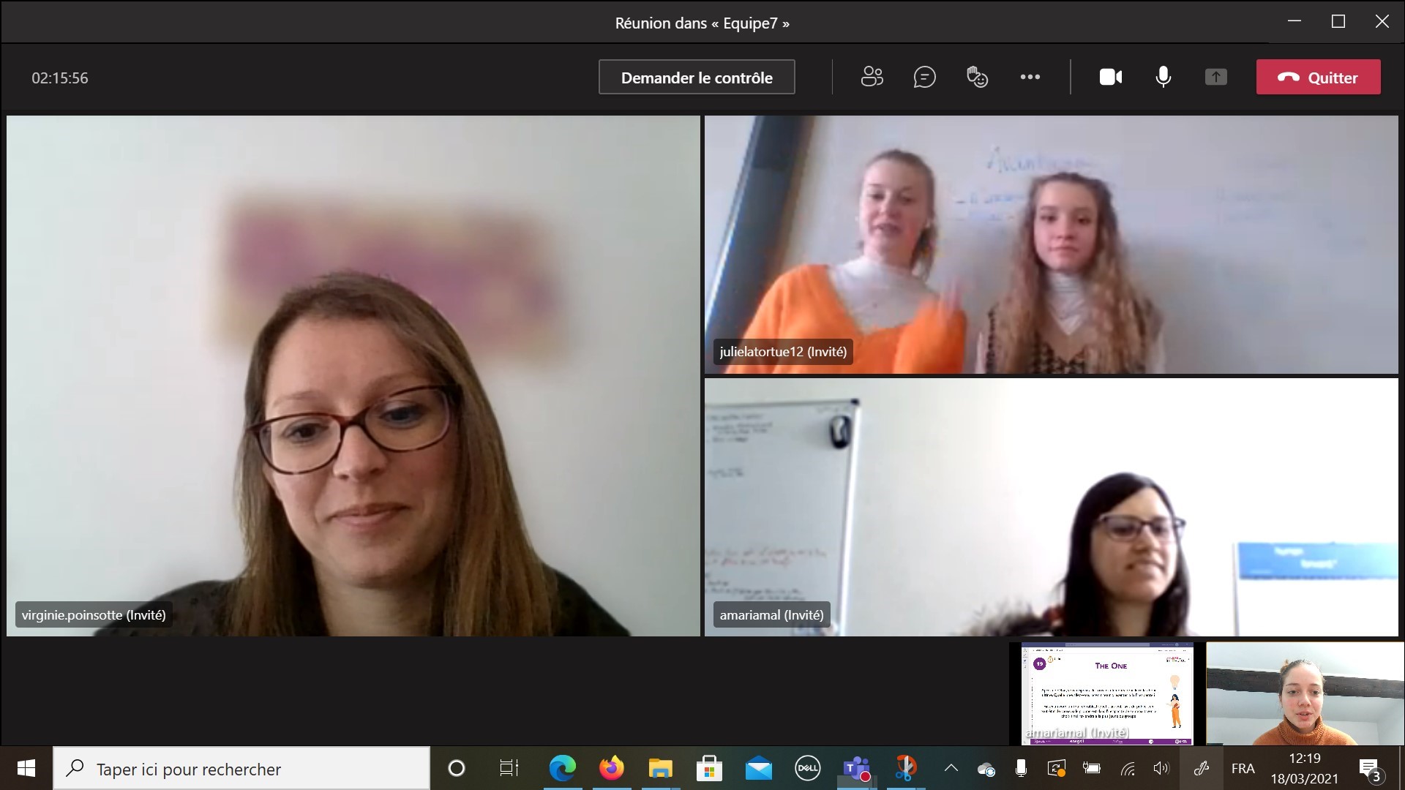Turn off the camera
This screenshot has height=790, width=1405.
(1110, 77)
